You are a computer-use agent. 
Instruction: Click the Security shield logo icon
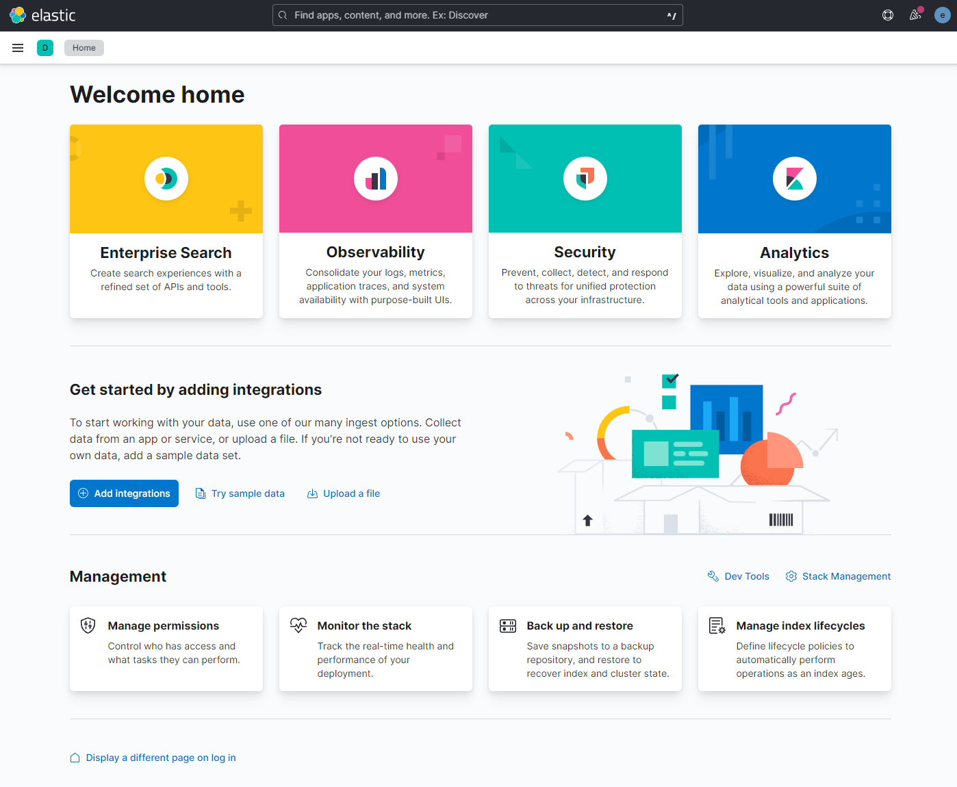point(585,179)
